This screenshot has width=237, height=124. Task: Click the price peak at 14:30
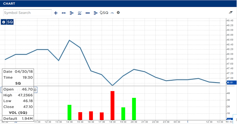tap(69, 40)
